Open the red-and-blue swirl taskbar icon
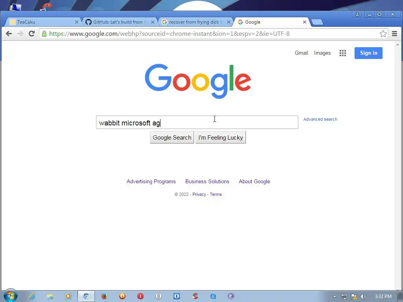 195,296
